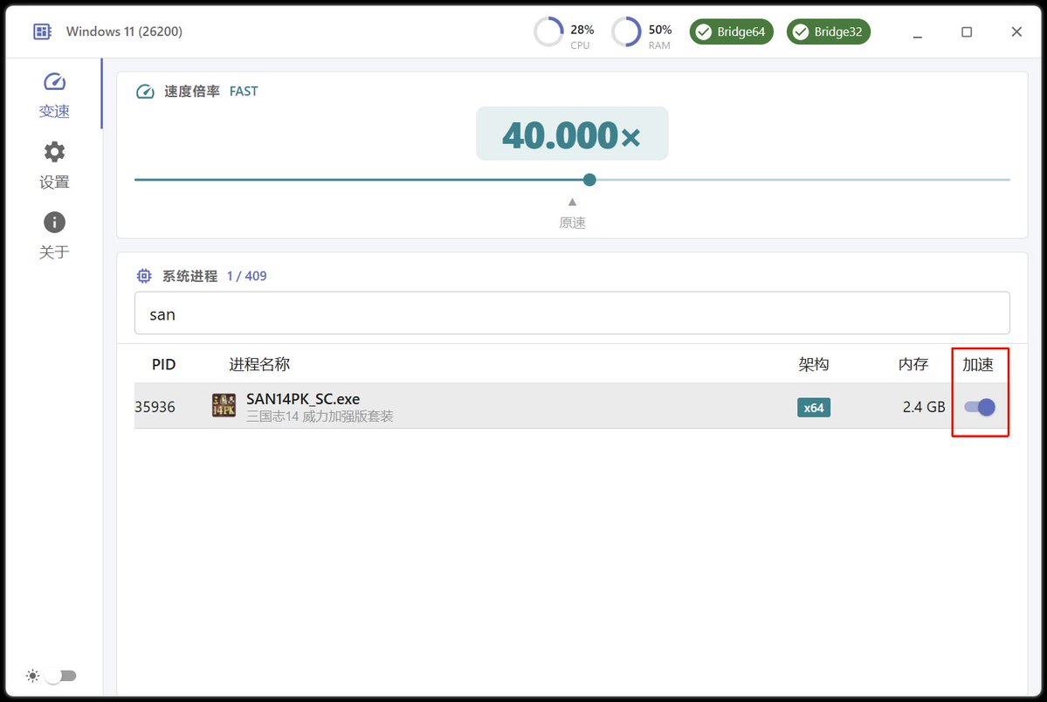Select the SAN14PK_SC.exe process name
Screen dimensions: 1047x702
303,399
